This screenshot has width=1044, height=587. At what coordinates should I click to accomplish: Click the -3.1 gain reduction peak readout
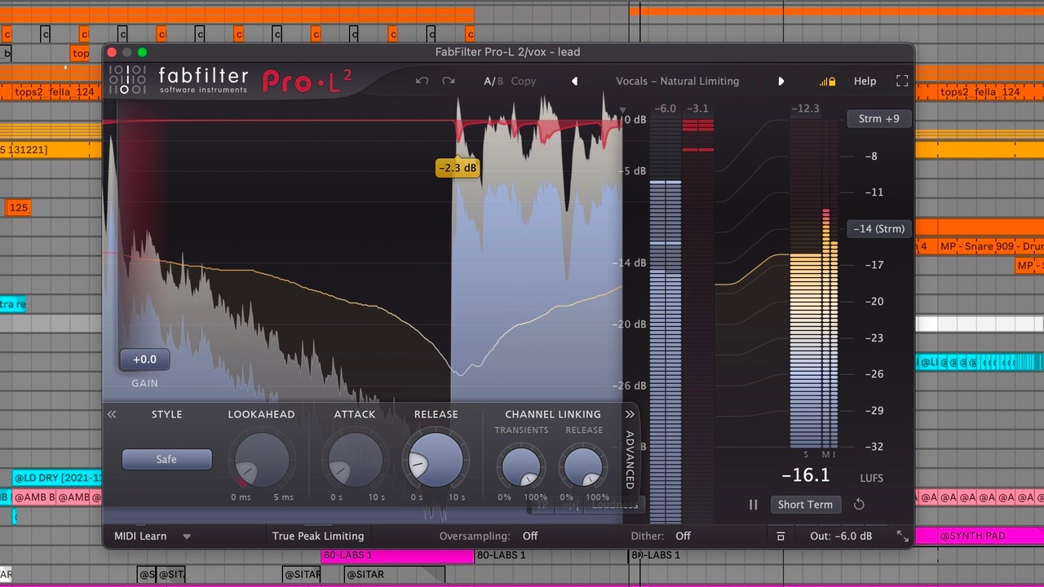coord(697,108)
